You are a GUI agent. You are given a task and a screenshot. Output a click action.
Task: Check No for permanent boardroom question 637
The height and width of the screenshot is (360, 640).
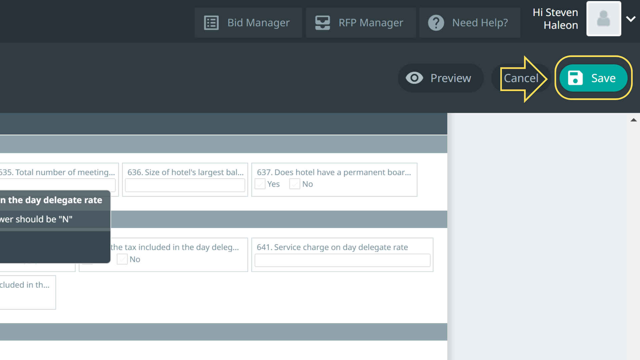pyautogui.click(x=295, y=184)
